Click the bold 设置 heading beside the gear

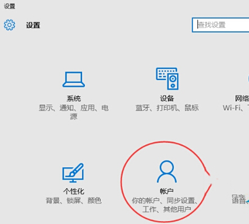click(x=33, y=25)
